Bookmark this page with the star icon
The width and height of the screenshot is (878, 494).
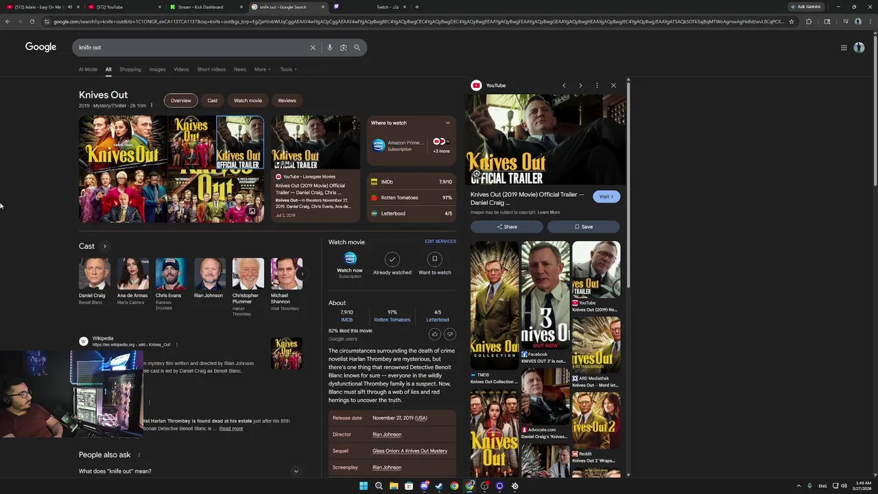[792, 21]
